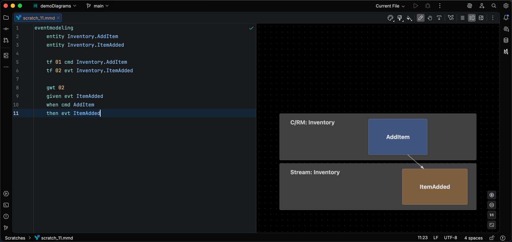Switch to editor-only view
The height and width of the screenshot is (242, 512).
(463, 18)
